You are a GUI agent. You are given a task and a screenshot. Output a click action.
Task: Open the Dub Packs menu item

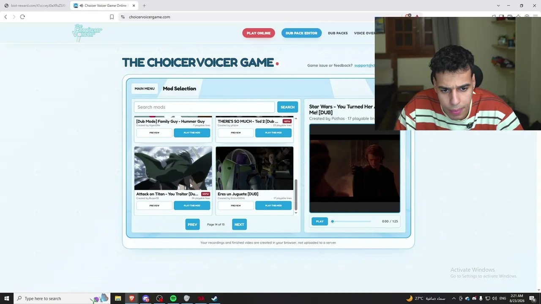[338, 33]
